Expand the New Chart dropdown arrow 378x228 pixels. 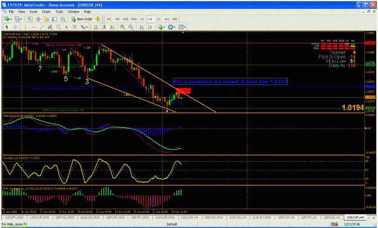click(11, 19)
